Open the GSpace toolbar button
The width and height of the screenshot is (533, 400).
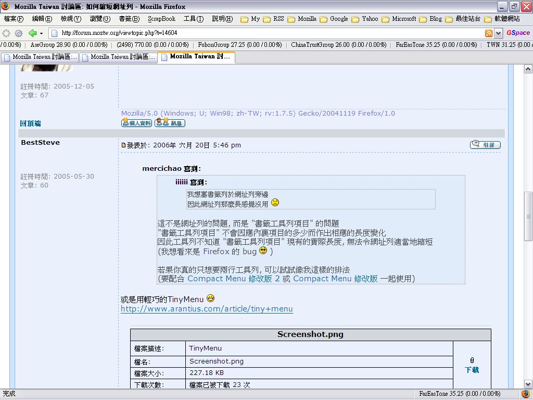click(x=518, y=33)
